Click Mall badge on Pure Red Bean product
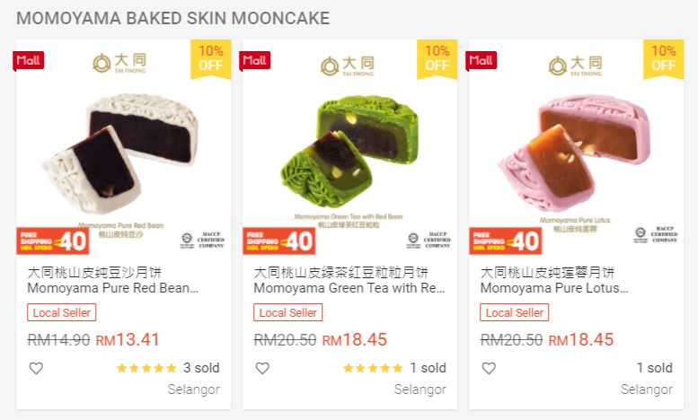This screenshot has width=698, height=420. click(29, 60)
